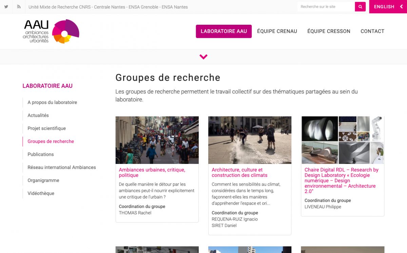Open the Publications sidebar link
Image resolution: width=407 pixels, height=253 pixels.
41,154
